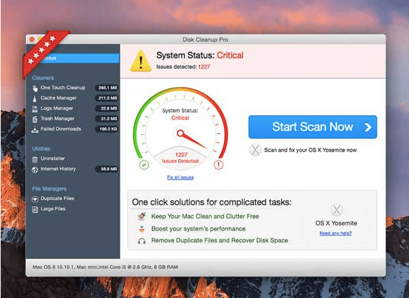Click the Mac OS X 10.10.1 status bar text
409x298 pixels.
pyautogui.click(x=105, y=267)
